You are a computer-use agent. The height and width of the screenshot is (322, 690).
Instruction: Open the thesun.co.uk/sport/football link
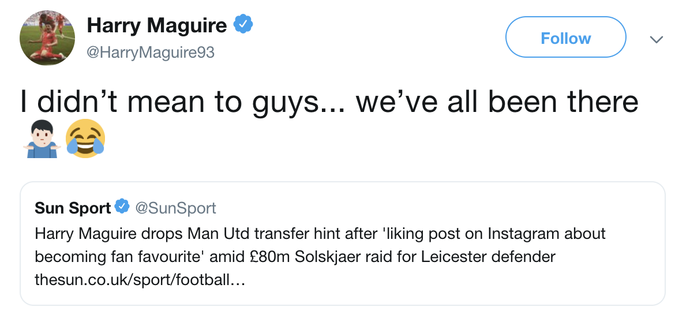141,281
